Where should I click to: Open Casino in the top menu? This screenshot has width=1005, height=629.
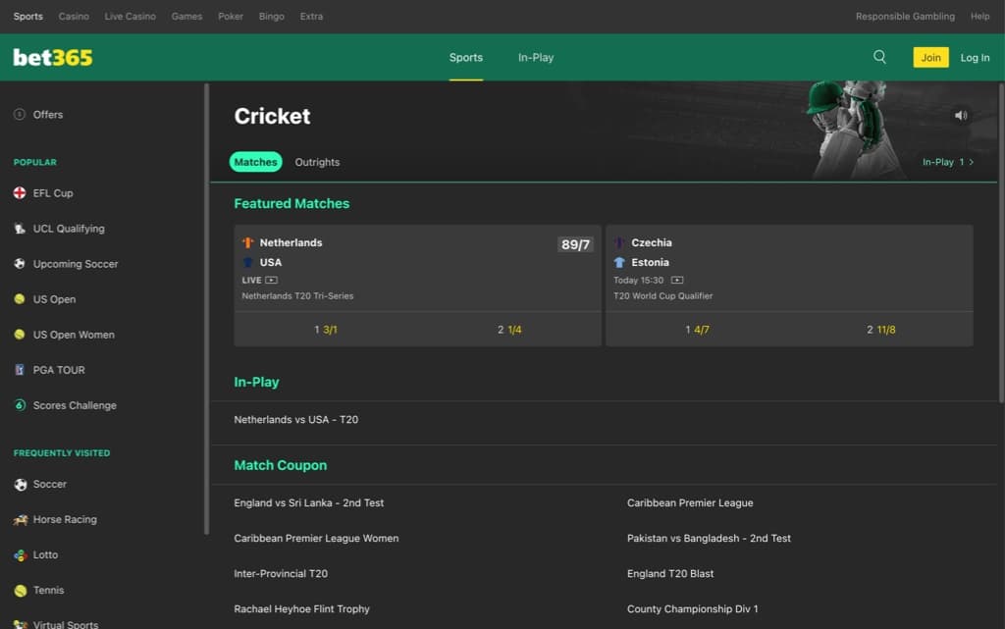point(74,16)
